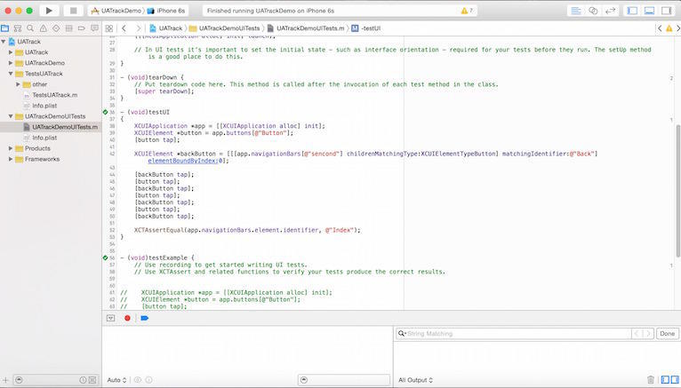Filter recent files in navigator
The image size is (681, 388).
pos(83,380)
